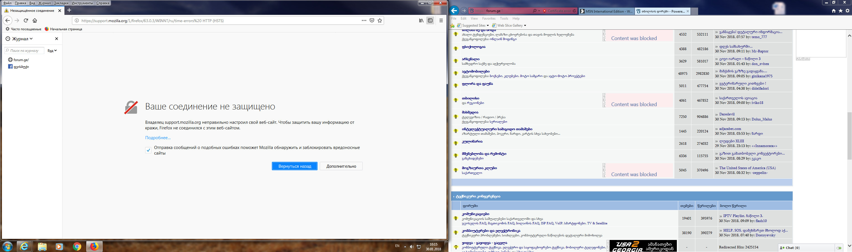Expand Suggested Sites dropdown arrow

(x=488, y=26)
